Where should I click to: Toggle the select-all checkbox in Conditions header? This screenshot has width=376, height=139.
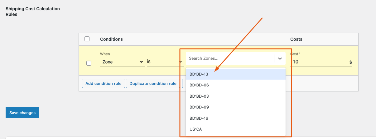tap(87, 39)
